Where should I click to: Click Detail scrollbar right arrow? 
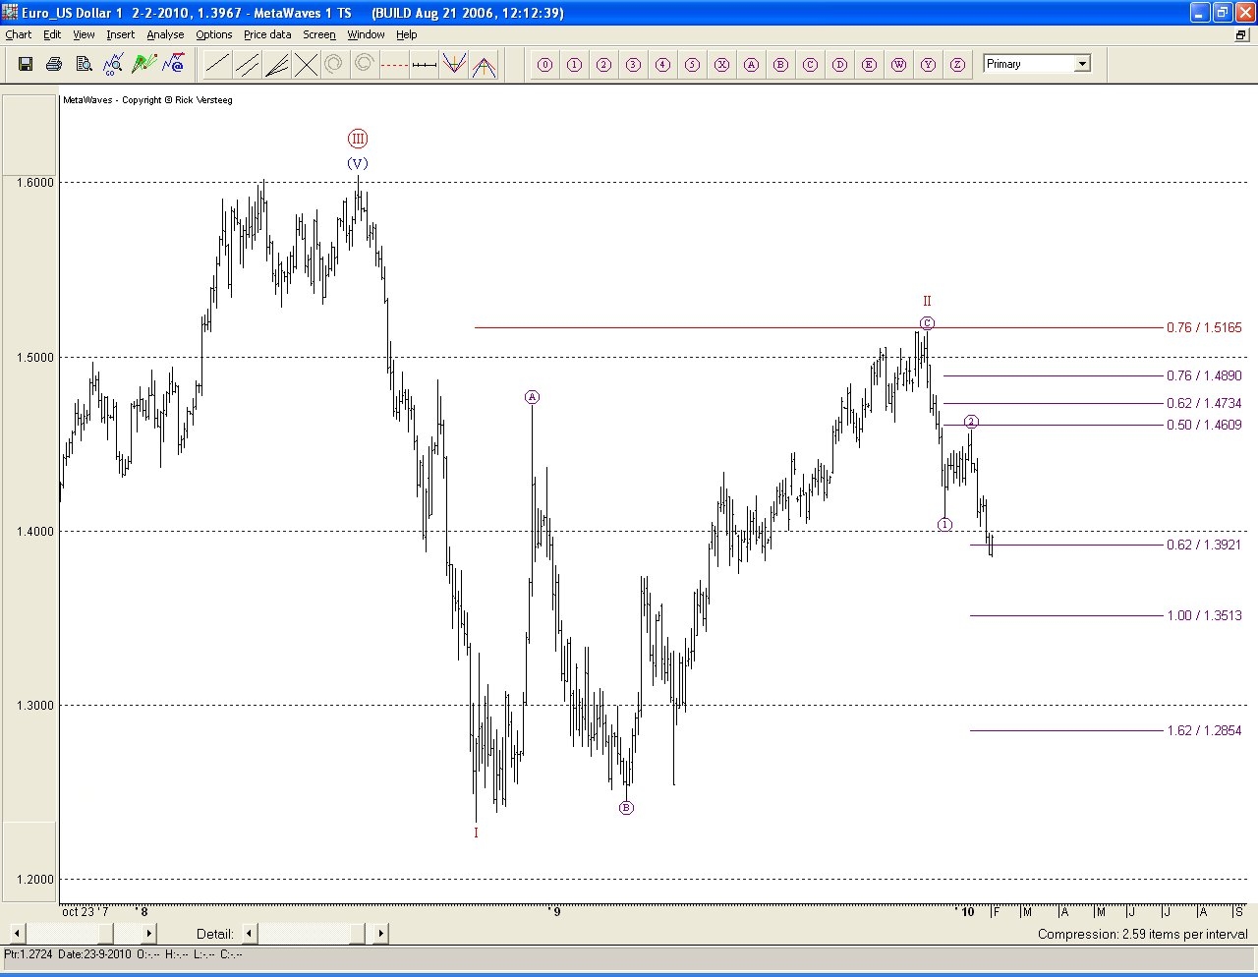click(380, 933)
